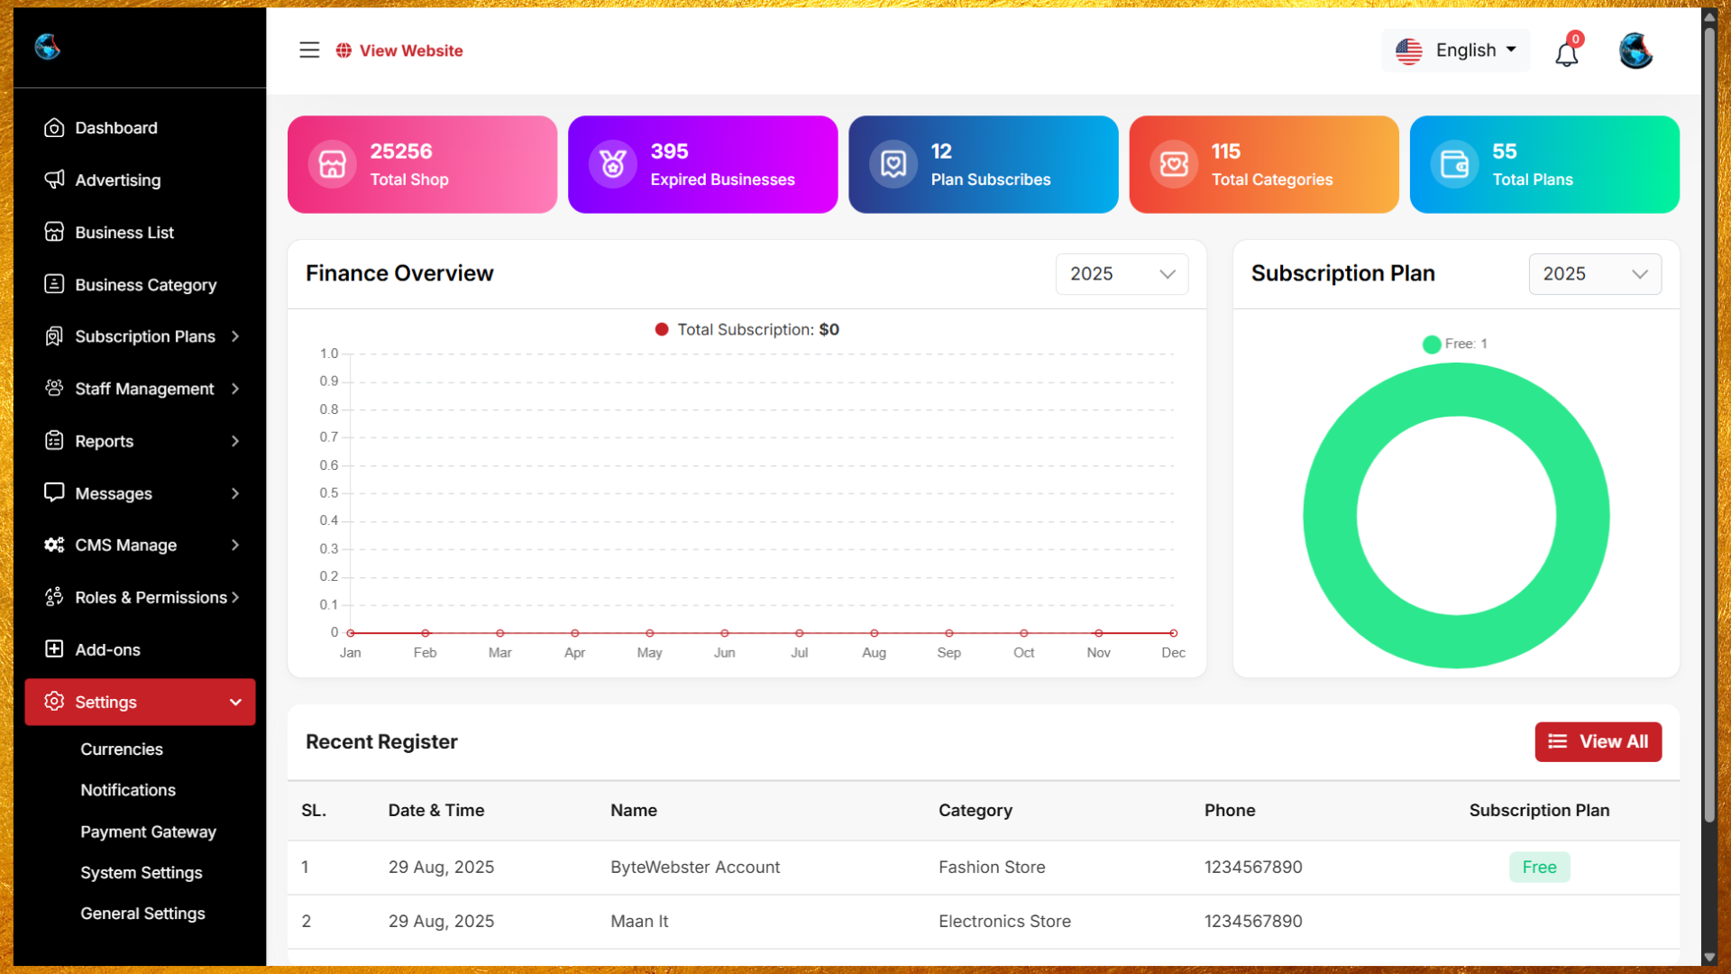Toggle the Free legend in the donut chart

pyautogui.click(x=1431, y=344)
